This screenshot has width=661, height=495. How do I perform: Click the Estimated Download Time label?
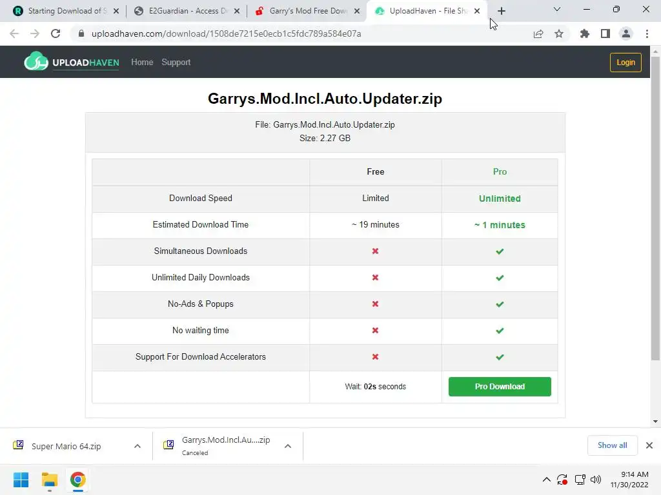[201, 225]
